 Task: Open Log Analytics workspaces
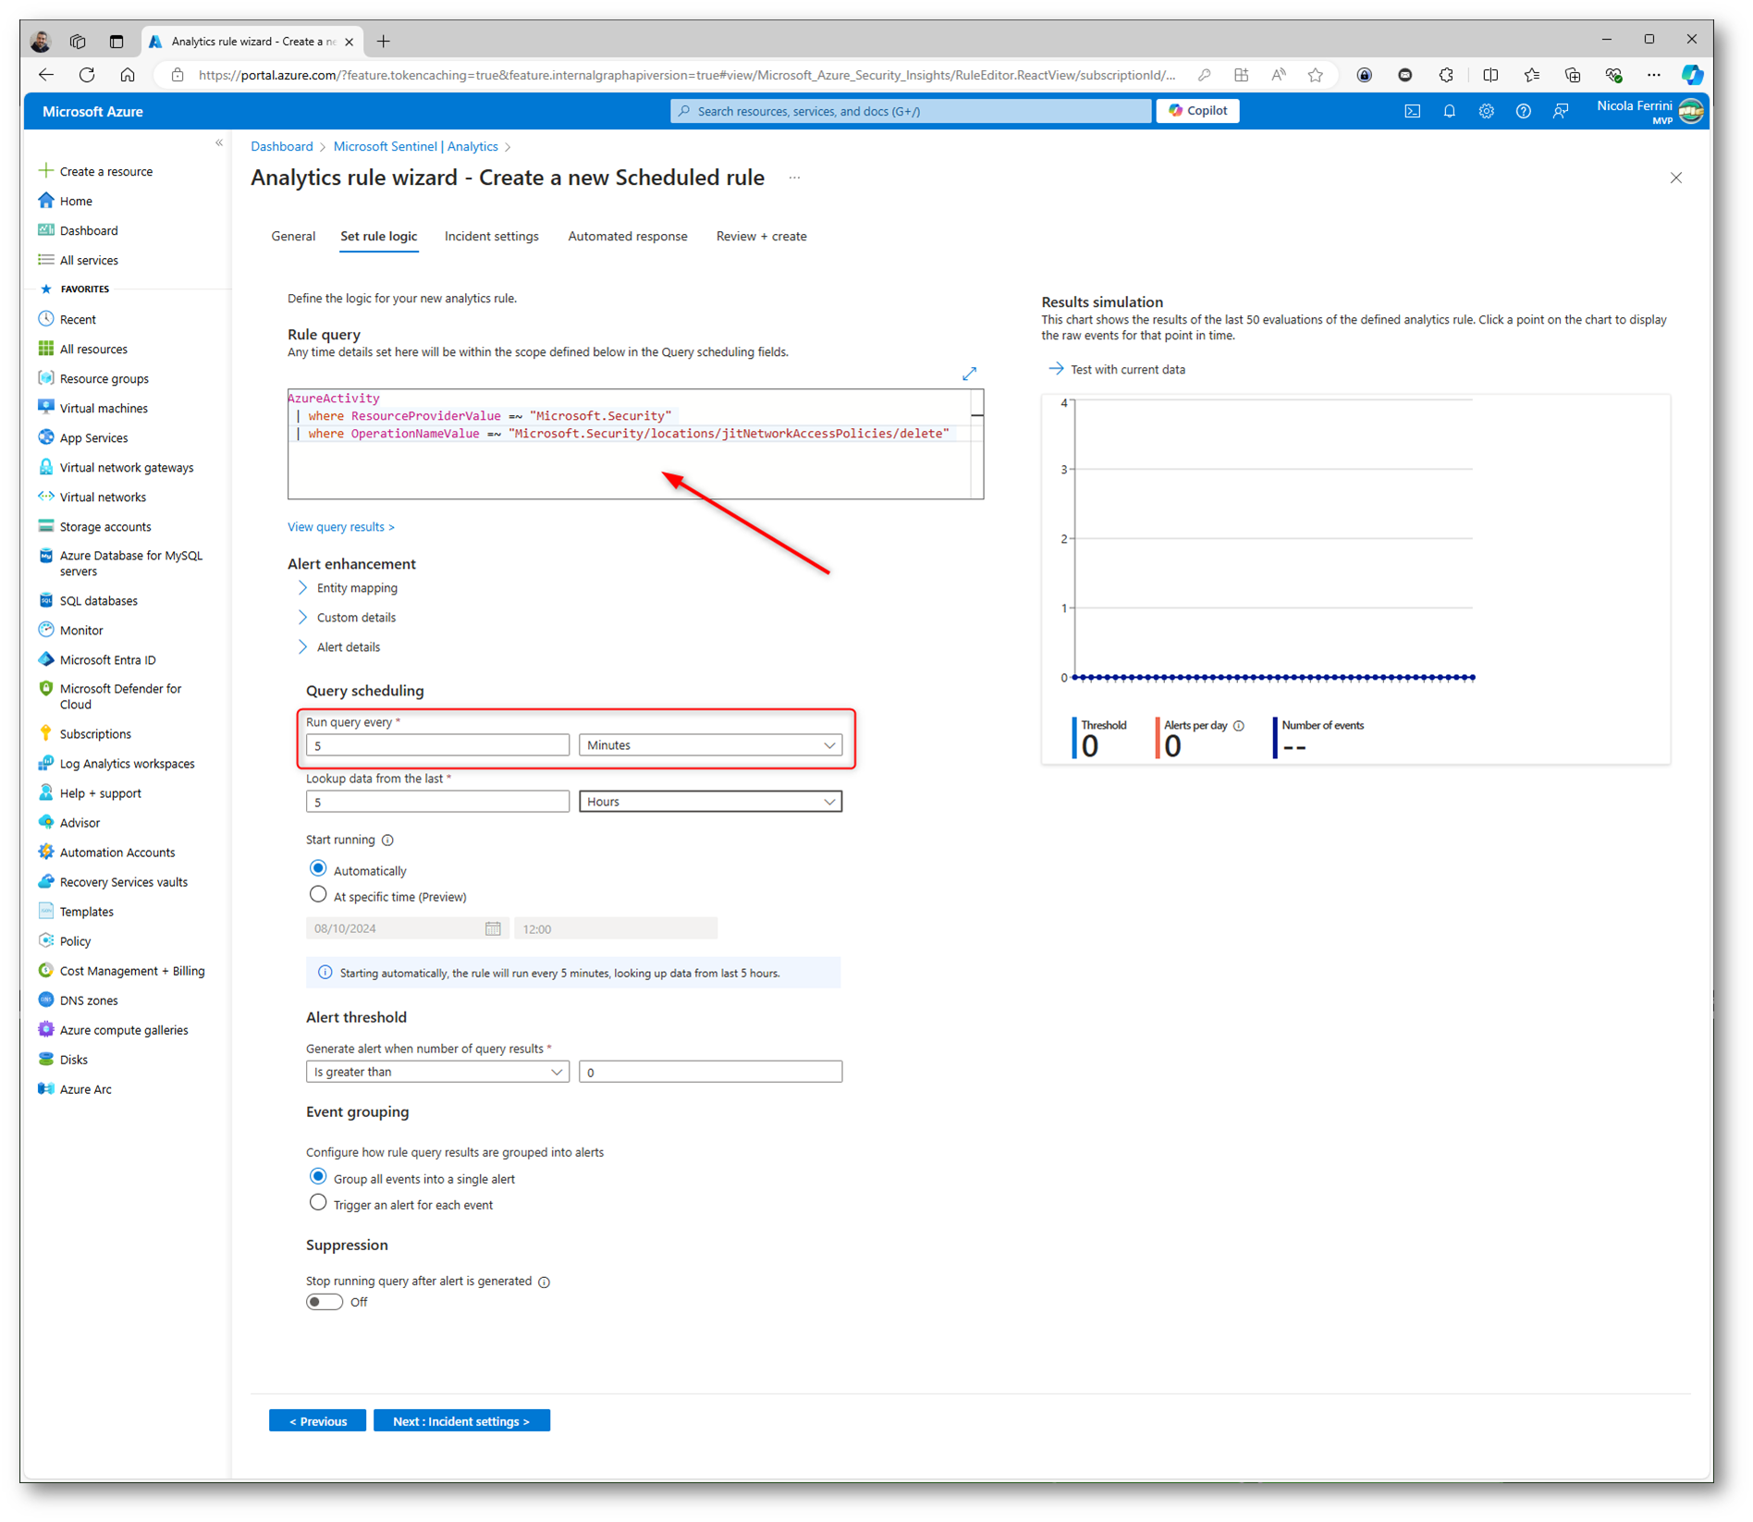[x=127, y=764]
